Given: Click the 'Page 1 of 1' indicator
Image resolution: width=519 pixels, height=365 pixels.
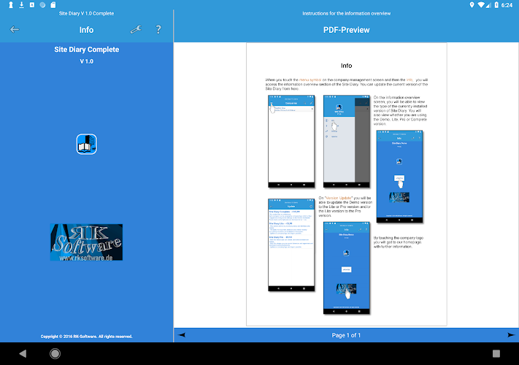Looking at the screenshot, I should coord(346,335).
